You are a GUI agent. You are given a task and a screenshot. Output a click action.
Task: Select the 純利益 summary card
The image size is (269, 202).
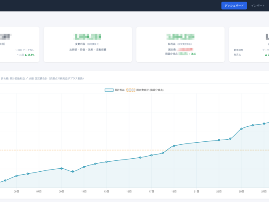[180, 44]
